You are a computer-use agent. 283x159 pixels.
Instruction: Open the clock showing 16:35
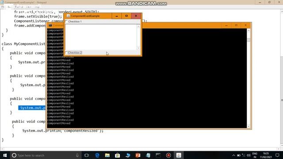[x=266, y=155]
